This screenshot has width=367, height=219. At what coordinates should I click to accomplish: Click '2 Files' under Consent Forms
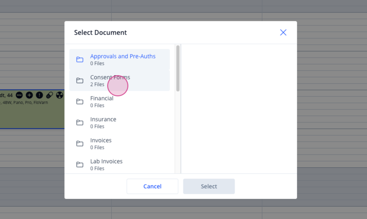(x=97, y=84)
